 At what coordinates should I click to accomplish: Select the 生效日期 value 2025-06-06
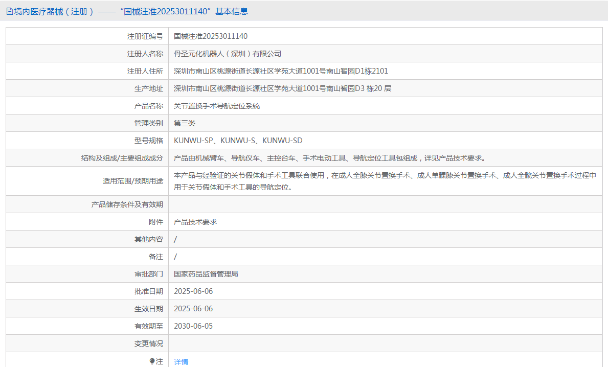(193, 309)
